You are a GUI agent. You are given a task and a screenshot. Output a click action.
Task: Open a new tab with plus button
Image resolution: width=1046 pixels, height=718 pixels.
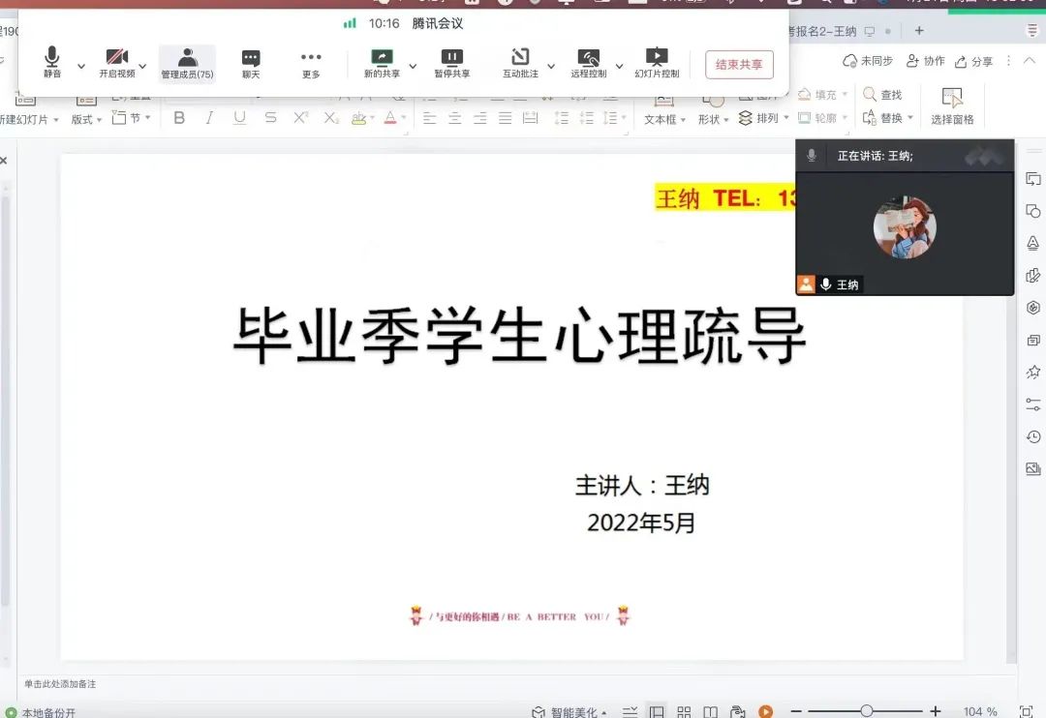(919, 31)
